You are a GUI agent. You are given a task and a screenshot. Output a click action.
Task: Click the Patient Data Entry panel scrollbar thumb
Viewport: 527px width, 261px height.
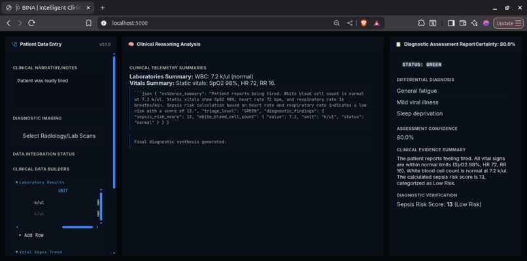[x=114, y=123]
